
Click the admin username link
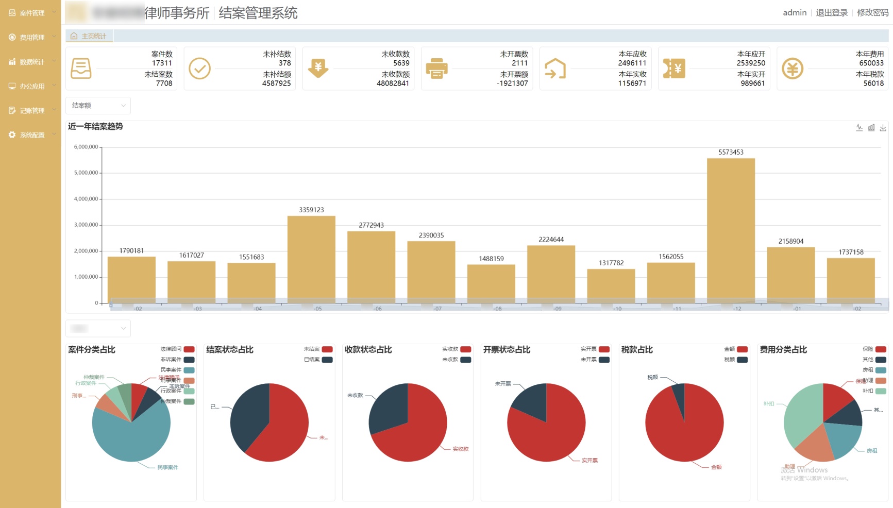(x=795, y=12)
